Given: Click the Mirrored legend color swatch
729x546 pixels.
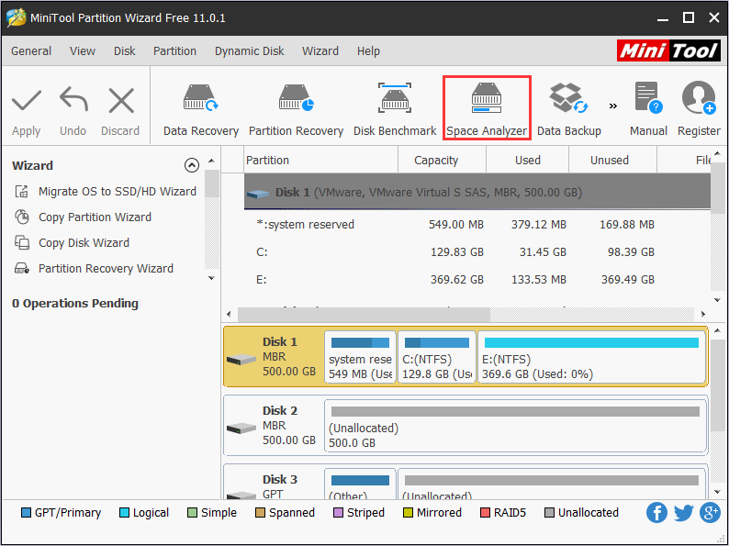Looking at the screenshot, I should tap(408, 513).
